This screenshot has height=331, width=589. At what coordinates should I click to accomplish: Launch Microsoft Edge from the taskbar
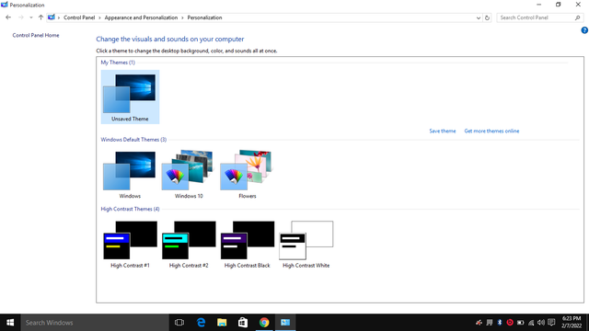(201, 323)
